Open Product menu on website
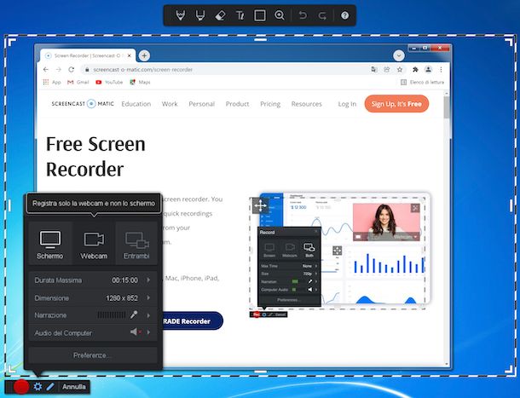Viewport: 520px width, 398px height. [237, 104]
